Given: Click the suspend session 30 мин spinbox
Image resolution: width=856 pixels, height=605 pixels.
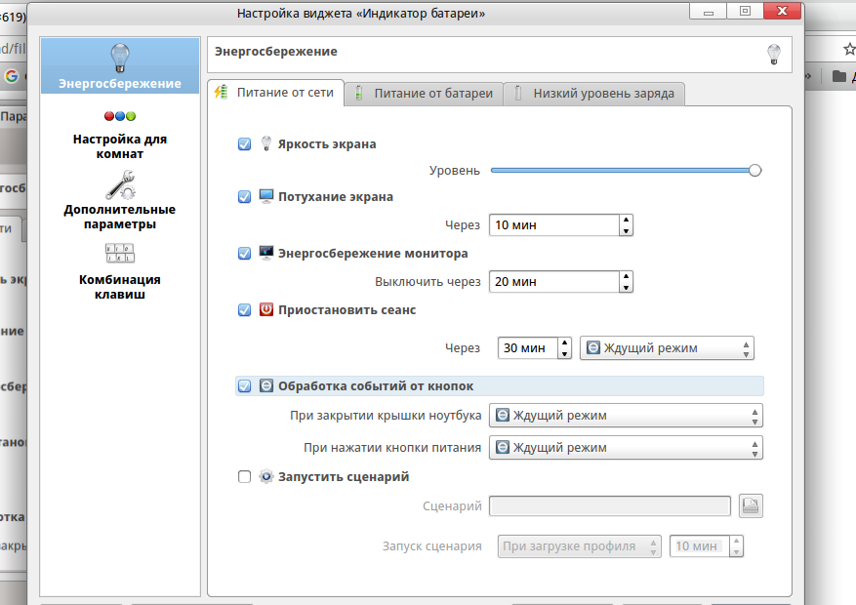Looking at the screenshot, I should click(x=526, y=348).
